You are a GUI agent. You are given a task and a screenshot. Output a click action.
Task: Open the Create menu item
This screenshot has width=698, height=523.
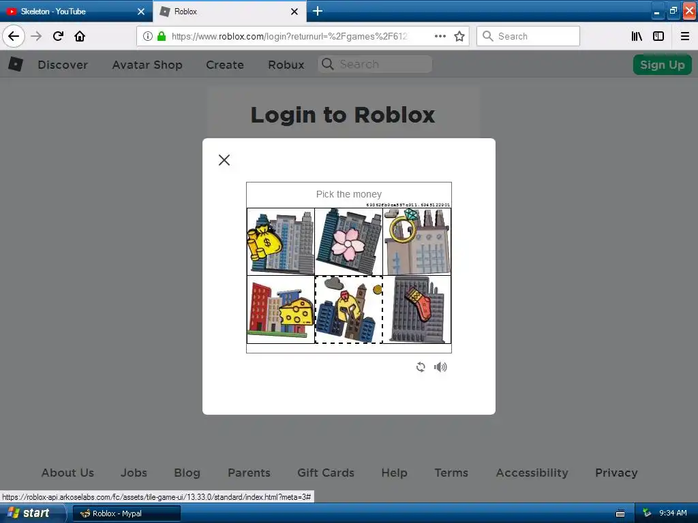click(225, 65)
